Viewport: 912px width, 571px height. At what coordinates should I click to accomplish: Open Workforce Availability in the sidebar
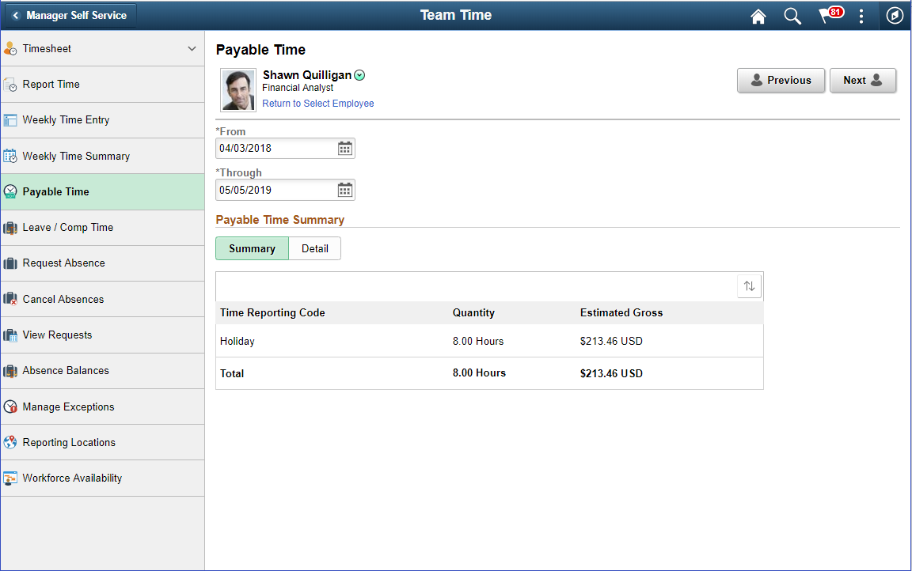click(102, 478)
